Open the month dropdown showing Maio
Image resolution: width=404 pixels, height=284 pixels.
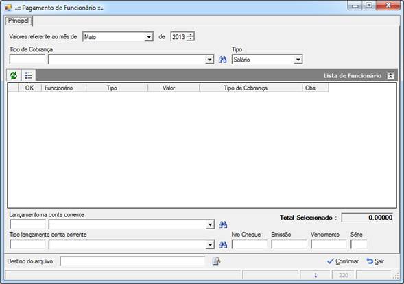(x=148, y=37)
